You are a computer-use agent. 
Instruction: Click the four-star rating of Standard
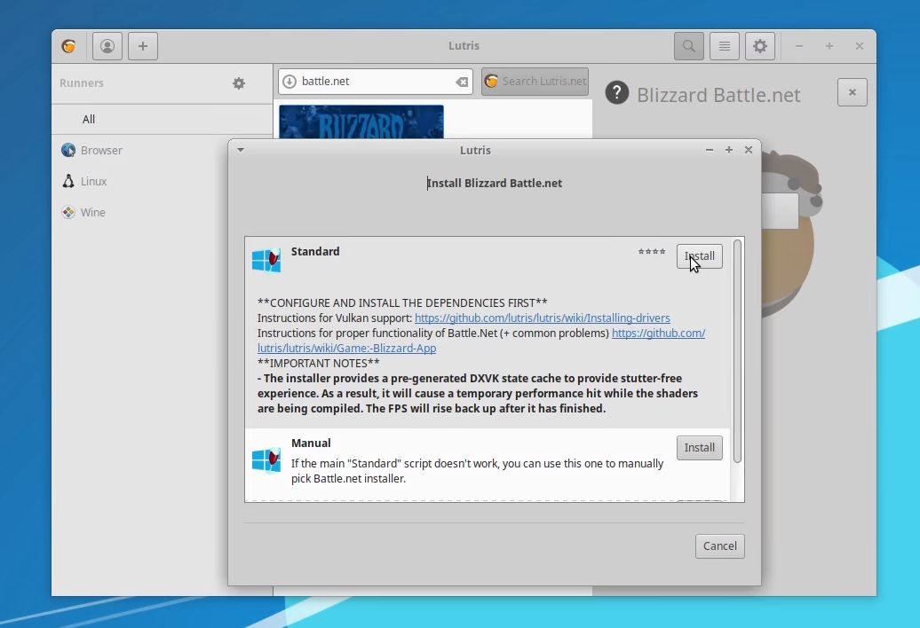point(652,252)
